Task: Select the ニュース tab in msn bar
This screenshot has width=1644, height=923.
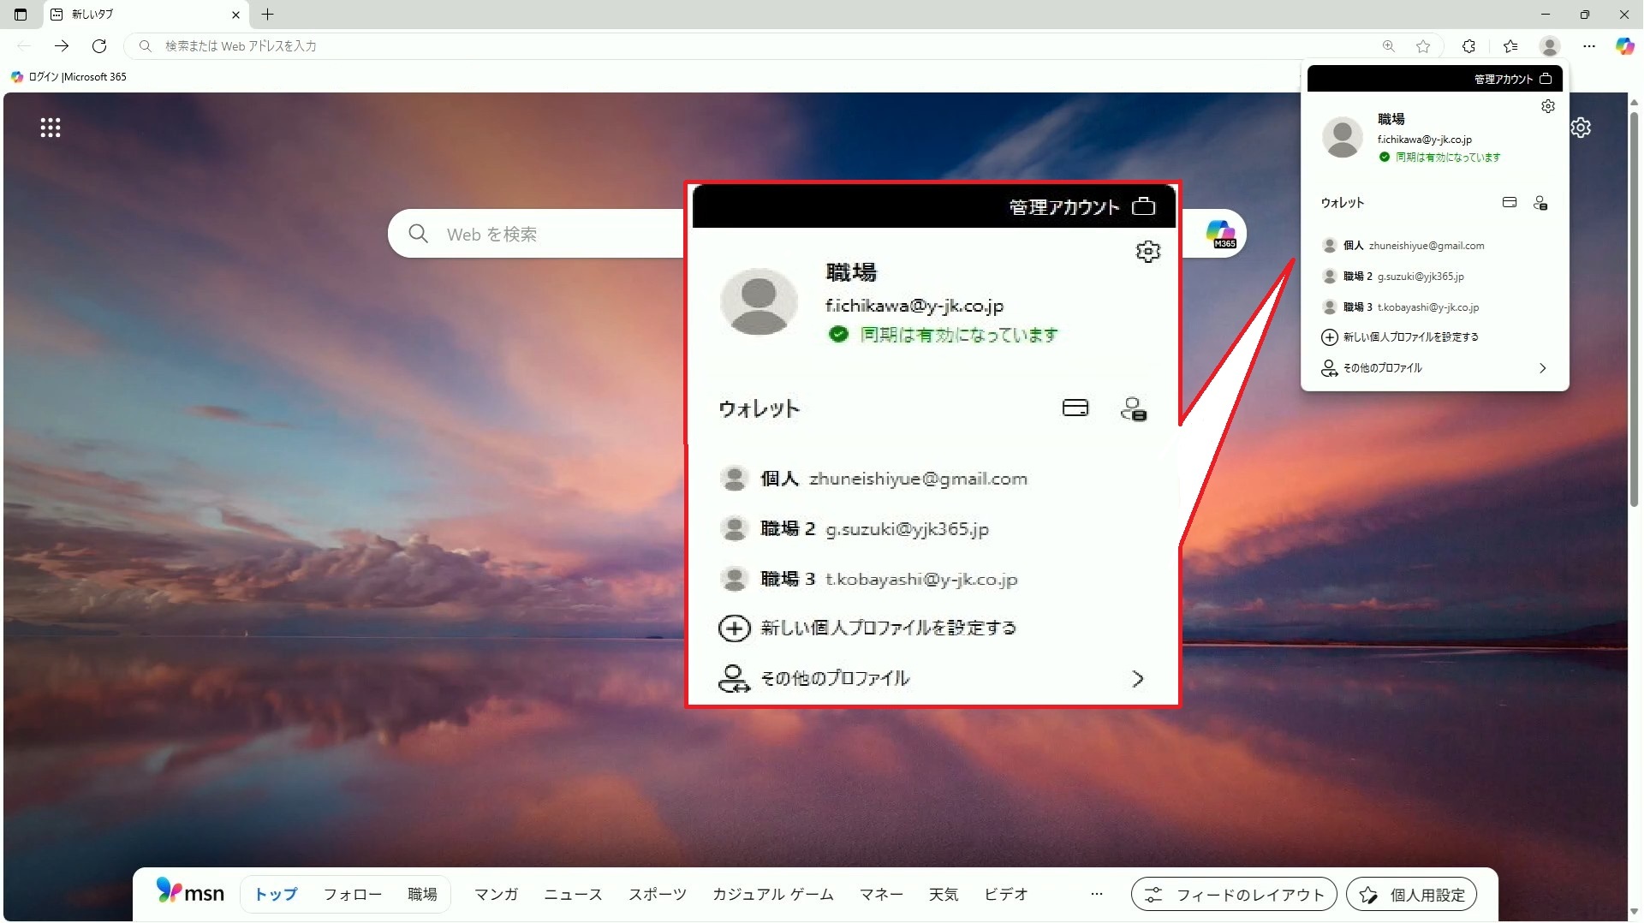Action: click(573, 894)
